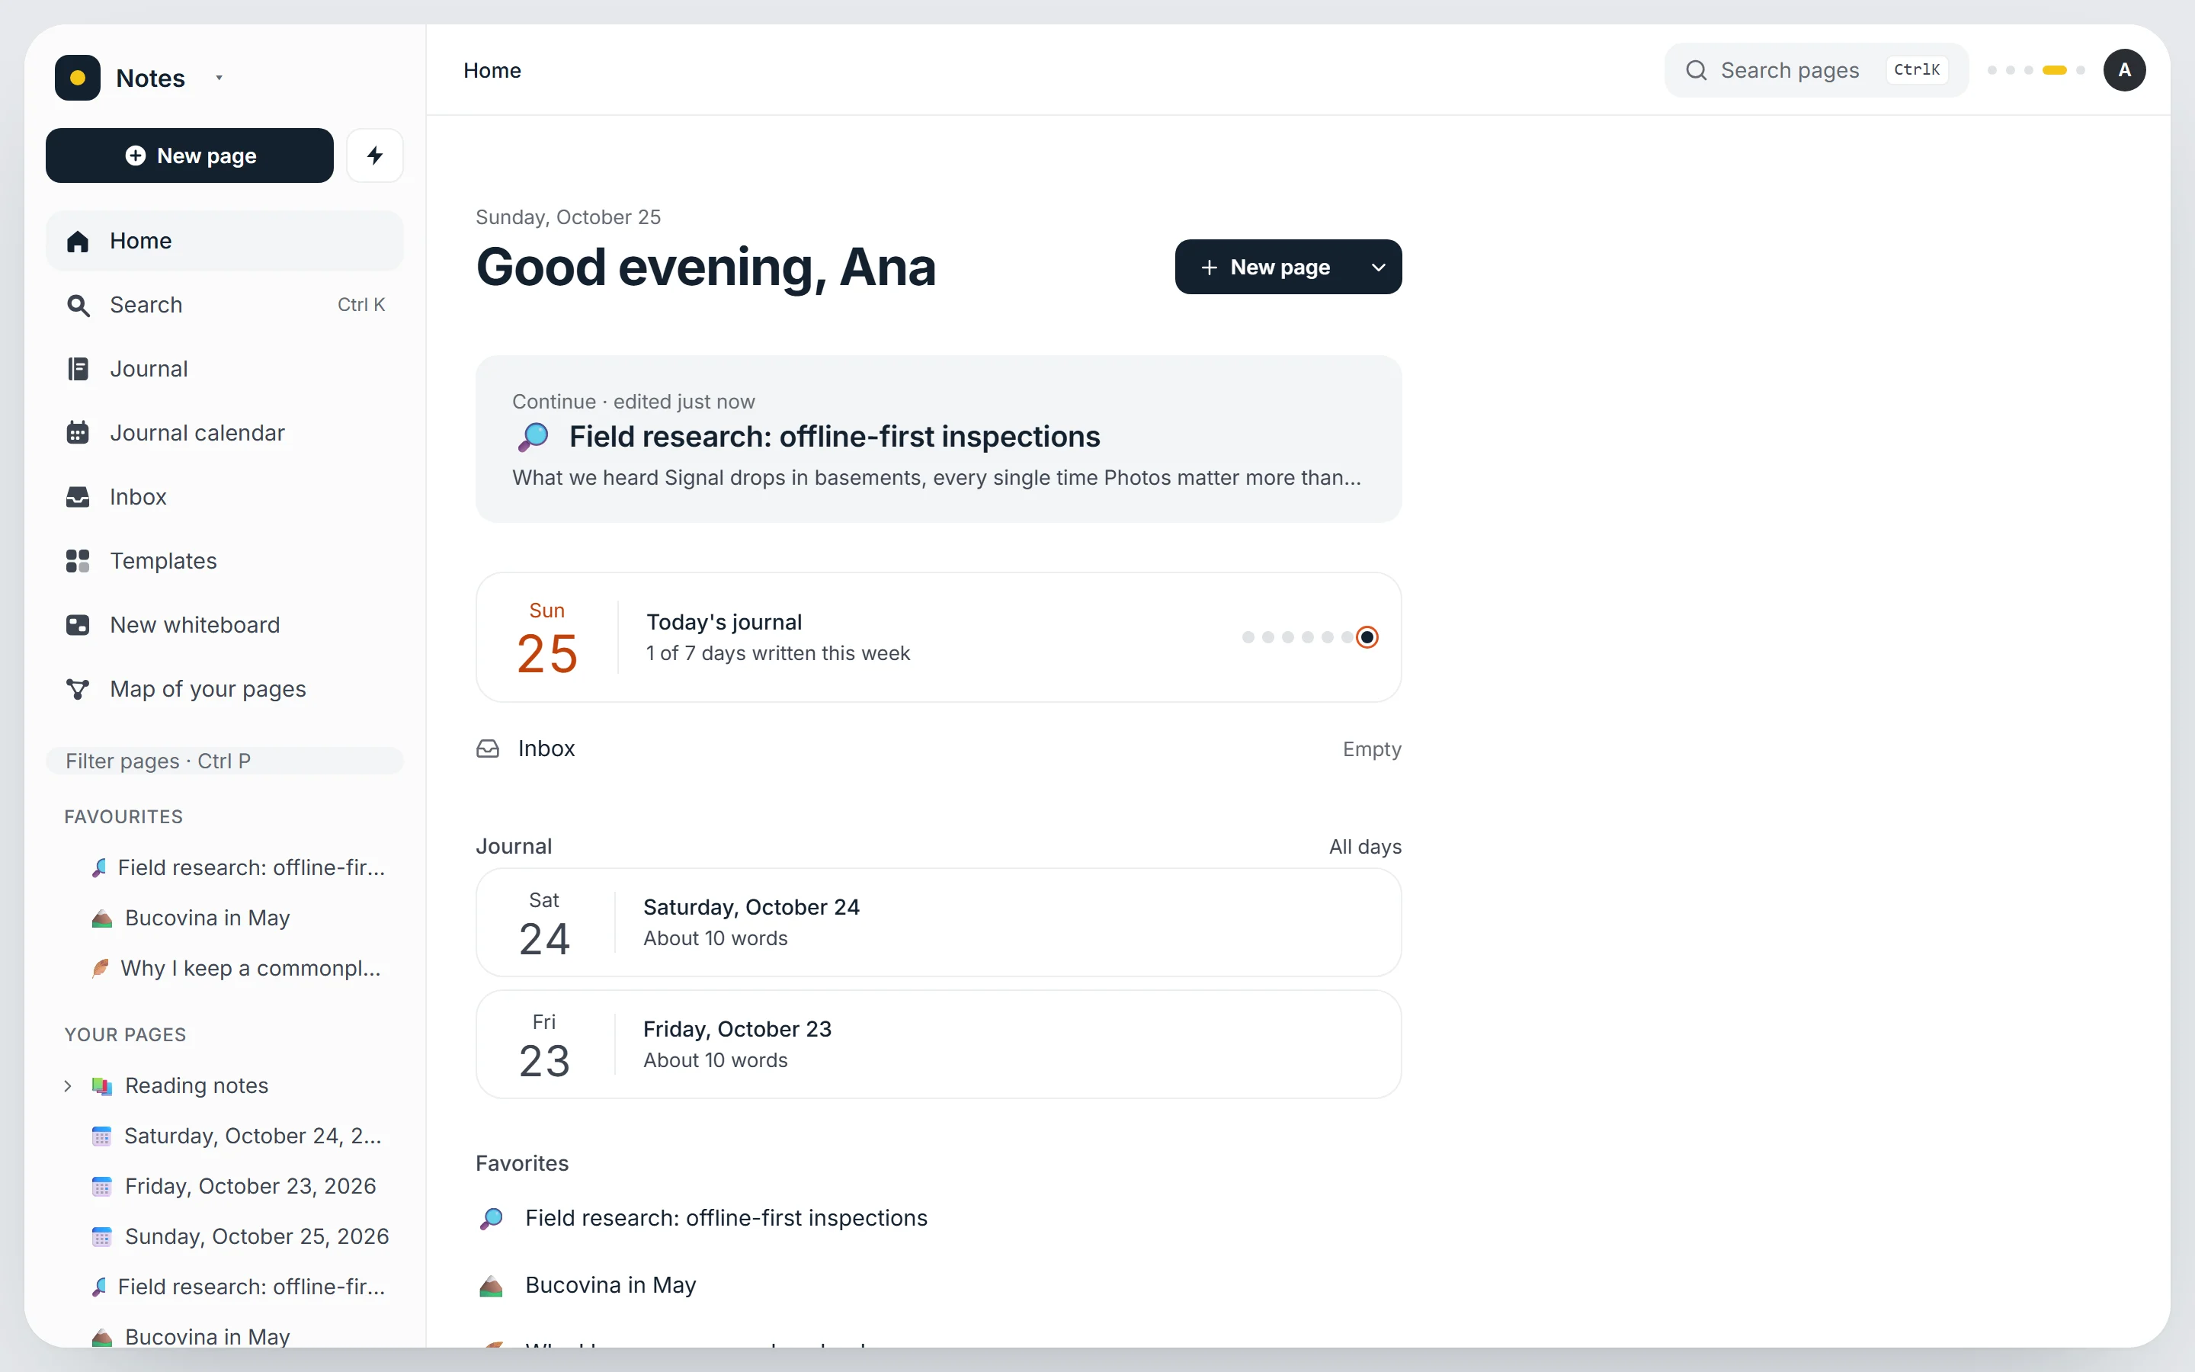This screenshot has width=2195, height=1372.
Task: Focus the Filter pages input
Action: [x=224, y=761]
